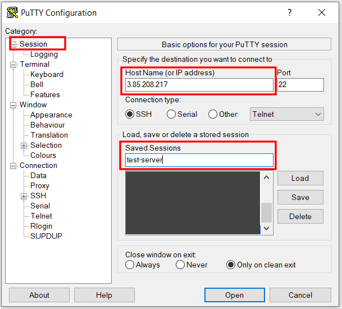Open the Proxy category
The width and height of the screenshot is (342, 309).
pyautogui.click(x=40, y=186)
